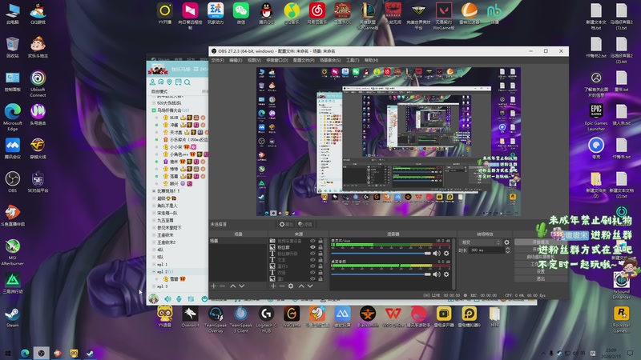
Task: Open source properties gear under Sources list
Action: [291, 286]
